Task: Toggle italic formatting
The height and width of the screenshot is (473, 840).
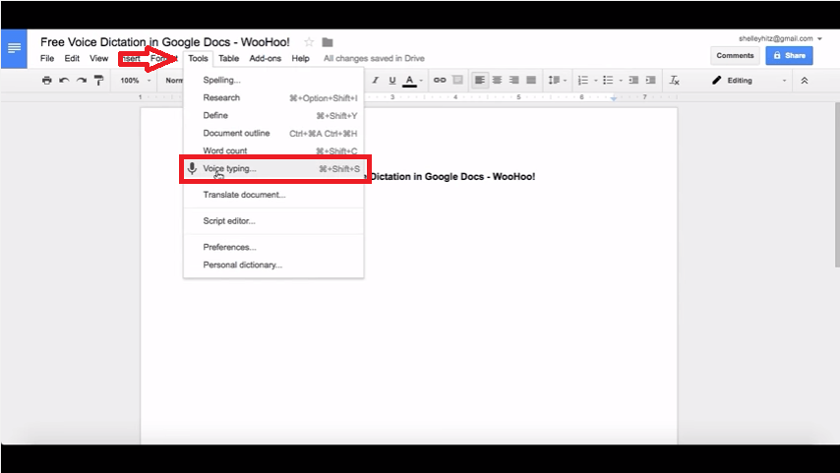Action: pos(376,81)
